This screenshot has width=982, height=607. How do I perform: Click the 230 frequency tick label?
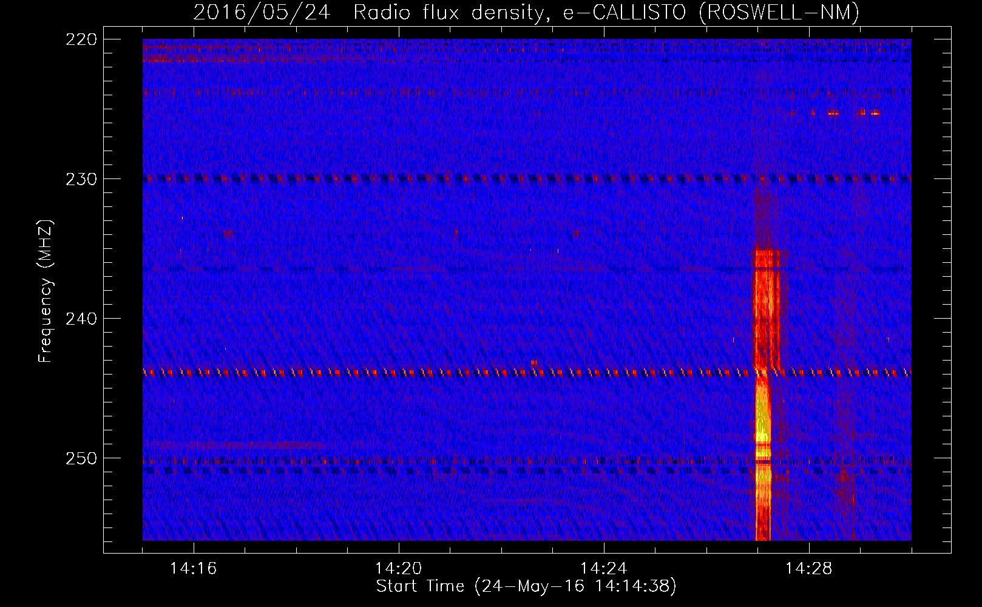point(81,179)
